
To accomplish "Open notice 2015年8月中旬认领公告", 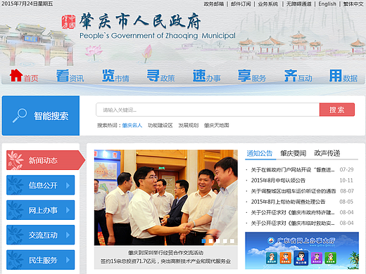I will pyautogui.click(x=278, y=181).
